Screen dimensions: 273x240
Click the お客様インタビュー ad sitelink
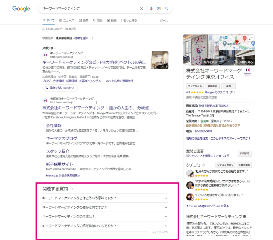(x=92, y=81)
